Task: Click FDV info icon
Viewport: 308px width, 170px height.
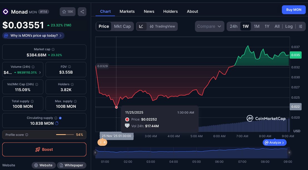Action: click(69, 67)
